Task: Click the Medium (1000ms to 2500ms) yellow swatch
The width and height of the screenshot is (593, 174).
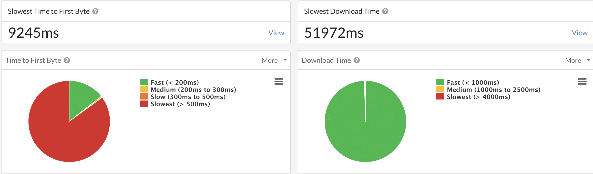Action: click(440, 90)
